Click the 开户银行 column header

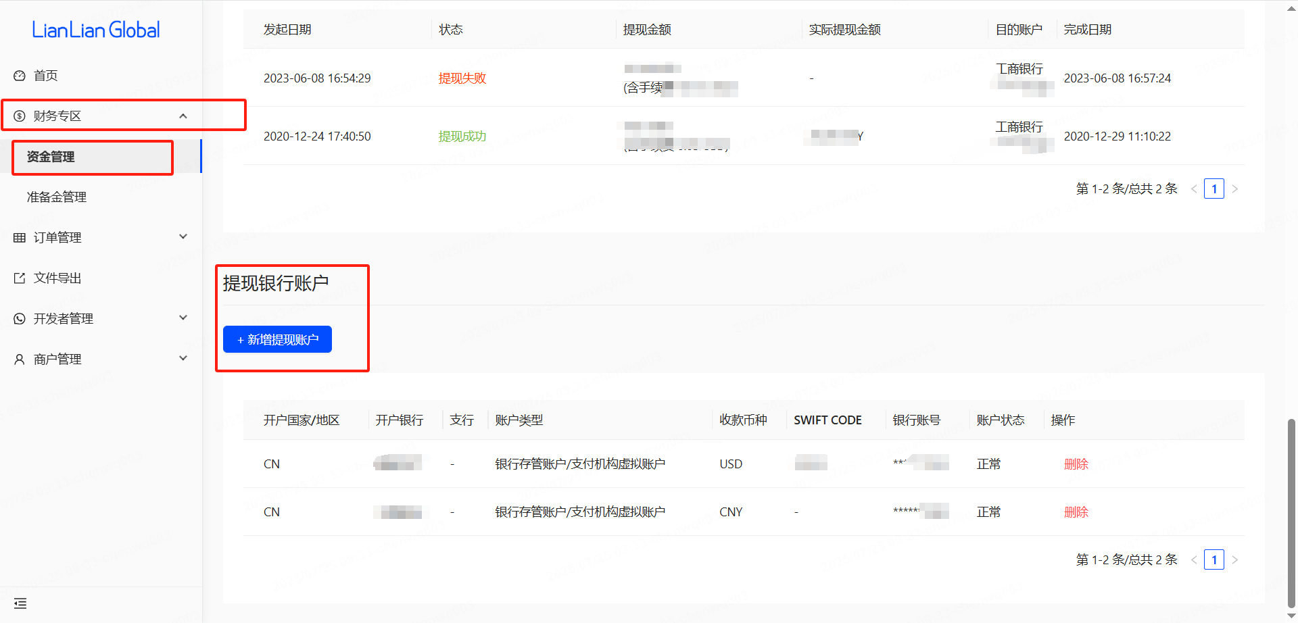point(400,420)
